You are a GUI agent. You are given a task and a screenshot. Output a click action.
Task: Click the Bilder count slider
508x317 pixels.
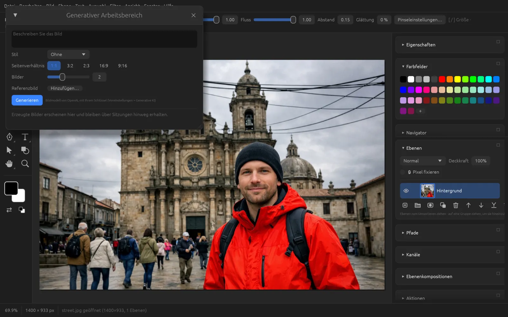(68, 77)
